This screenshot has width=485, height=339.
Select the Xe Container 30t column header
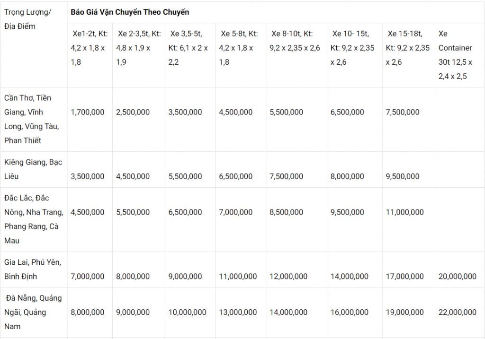click(455, 55)
